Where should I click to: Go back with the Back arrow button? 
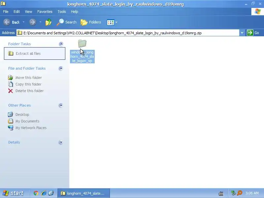click(x=12, y=22)
